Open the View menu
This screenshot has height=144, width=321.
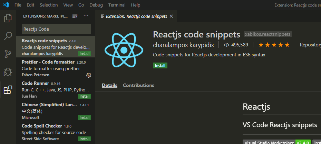coord(68,5)
